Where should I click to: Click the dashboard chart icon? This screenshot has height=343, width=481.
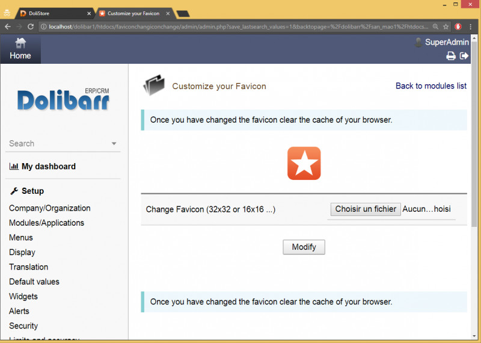pyautogui.click(x=14, y=167)
